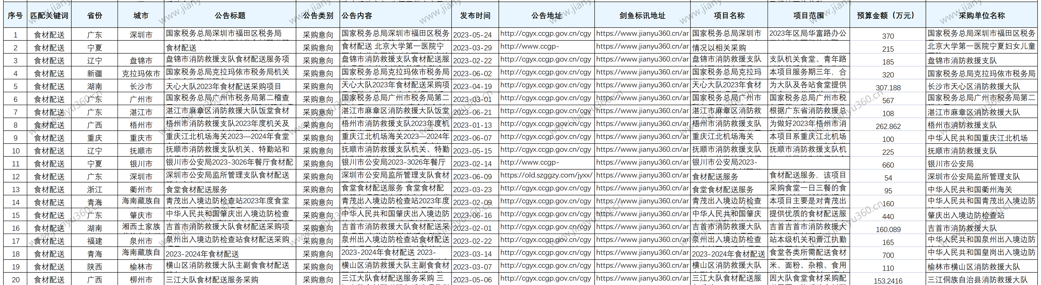Open the old.szggzy.com announcement link

546,175
